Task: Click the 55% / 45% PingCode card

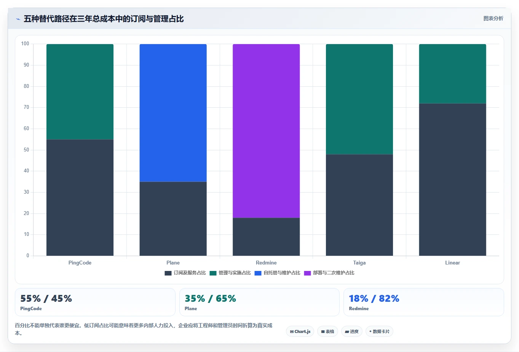Action: click(95, 302)
